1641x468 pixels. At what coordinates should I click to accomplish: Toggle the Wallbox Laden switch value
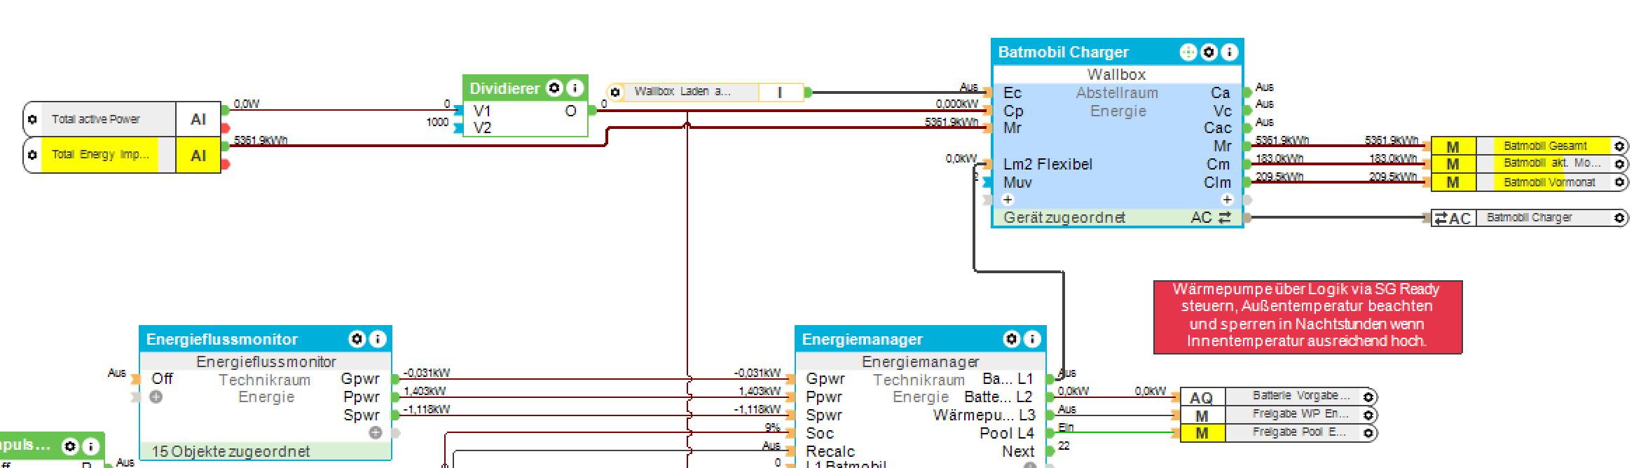coord(780,92)
